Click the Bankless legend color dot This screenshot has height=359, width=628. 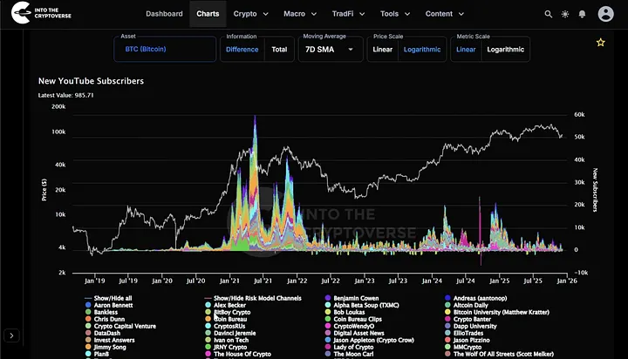tap(87, 312)
